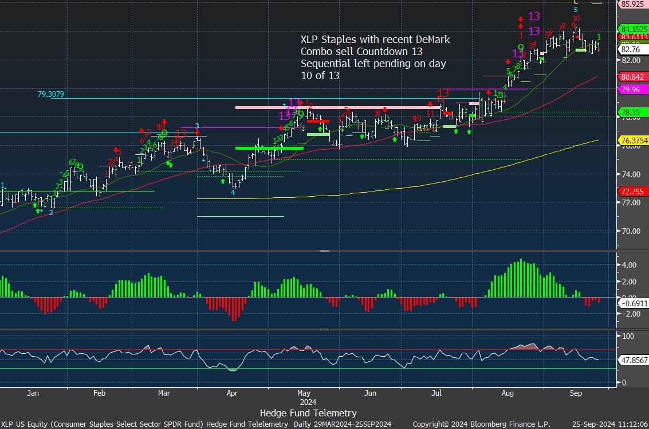Click the cyan wave 5 label at September peak
Screen dimensions: 649x429
point(576,10)
